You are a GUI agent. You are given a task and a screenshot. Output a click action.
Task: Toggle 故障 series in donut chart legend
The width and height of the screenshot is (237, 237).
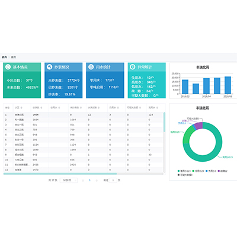(223, 171)
